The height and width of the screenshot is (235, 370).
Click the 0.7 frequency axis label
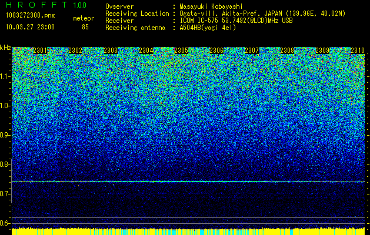(5, 194)
